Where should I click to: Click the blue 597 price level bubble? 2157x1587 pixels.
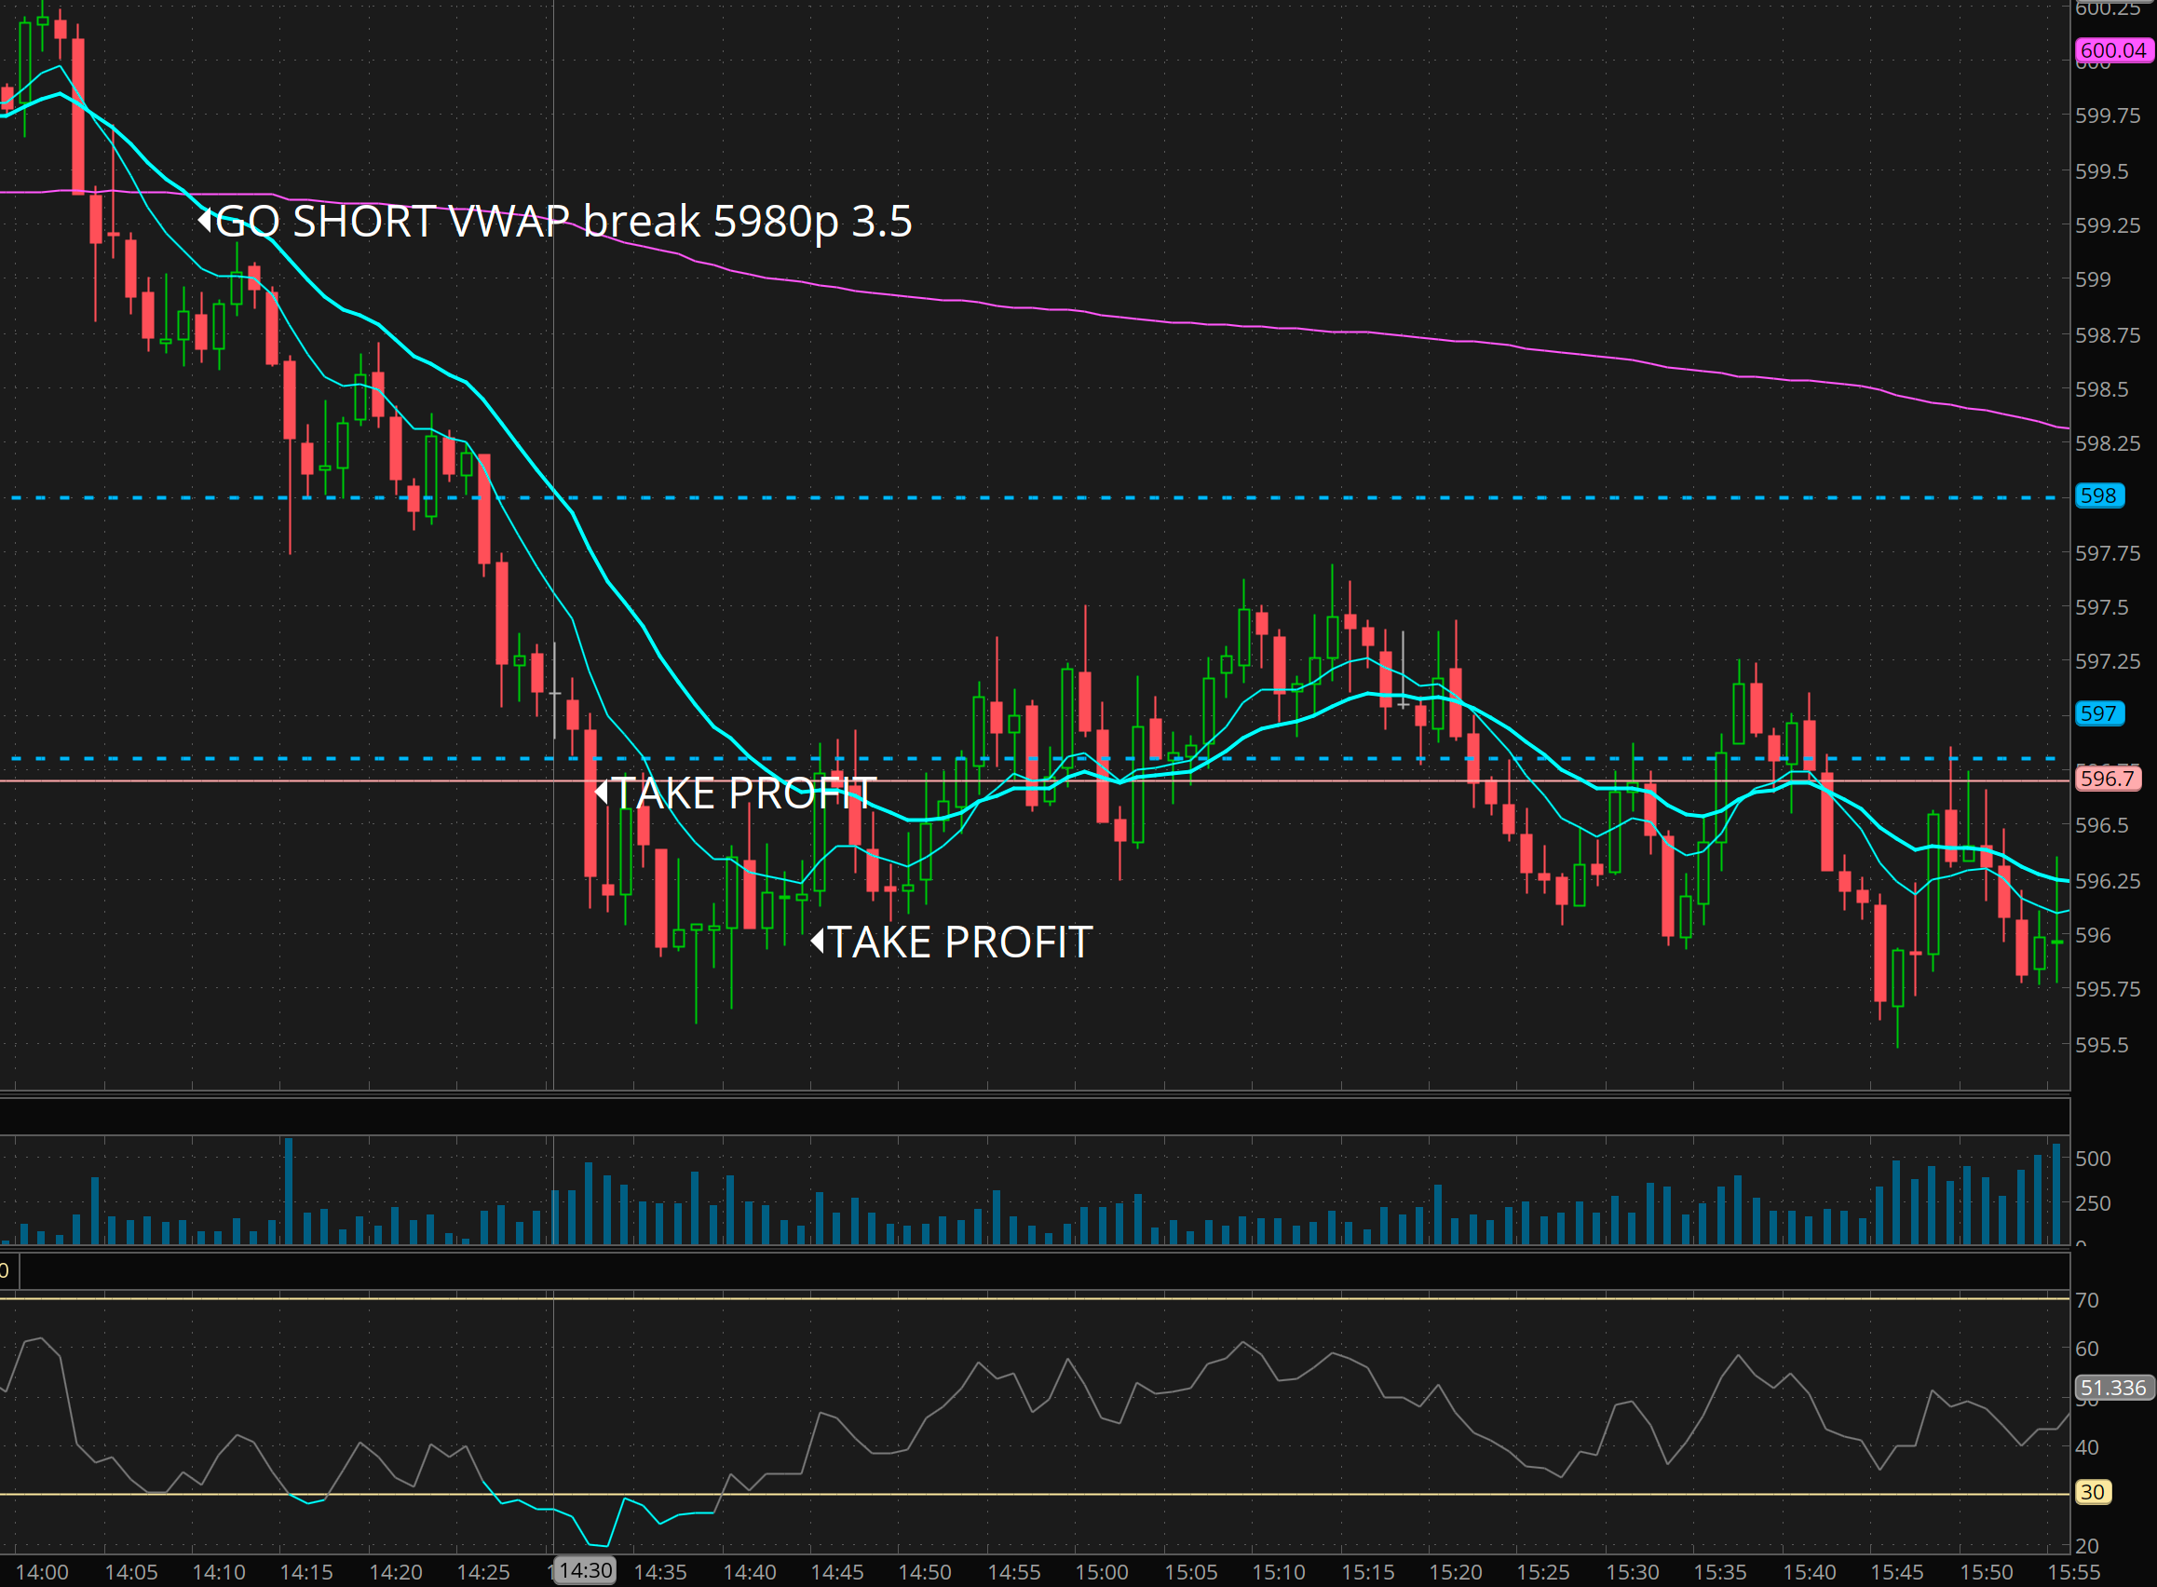click(2098, 713)
